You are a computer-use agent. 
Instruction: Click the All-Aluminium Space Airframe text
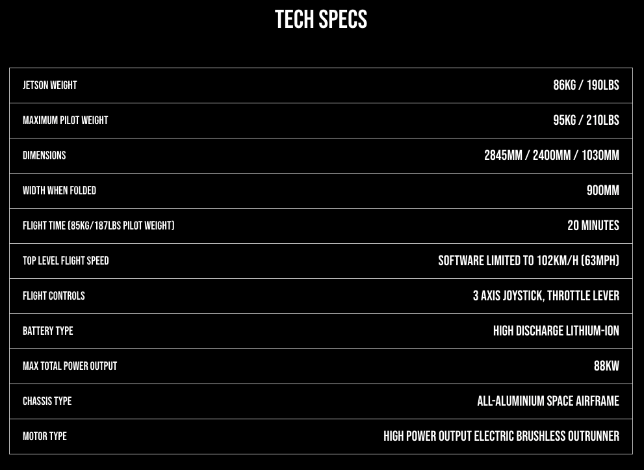click(548, 401)
